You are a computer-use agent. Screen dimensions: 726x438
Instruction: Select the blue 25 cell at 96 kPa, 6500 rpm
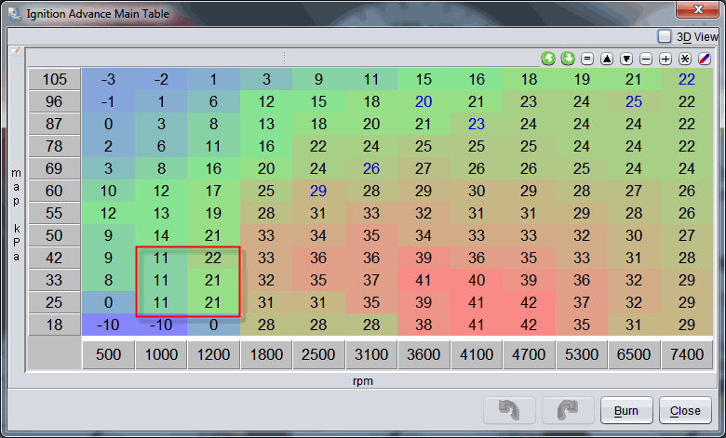(x=634, y=101)
